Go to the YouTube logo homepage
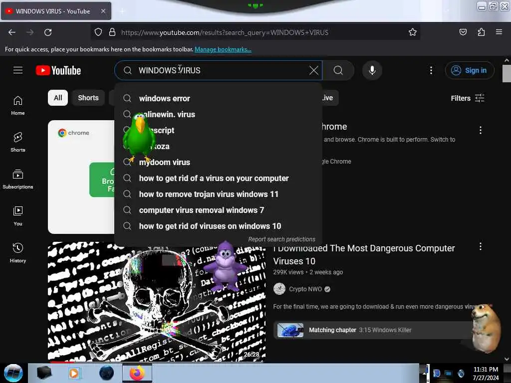 tap(58, 70)
